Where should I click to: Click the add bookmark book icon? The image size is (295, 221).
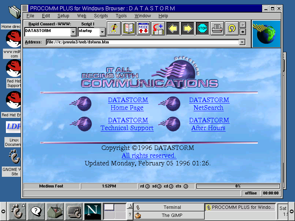point(158,28)
